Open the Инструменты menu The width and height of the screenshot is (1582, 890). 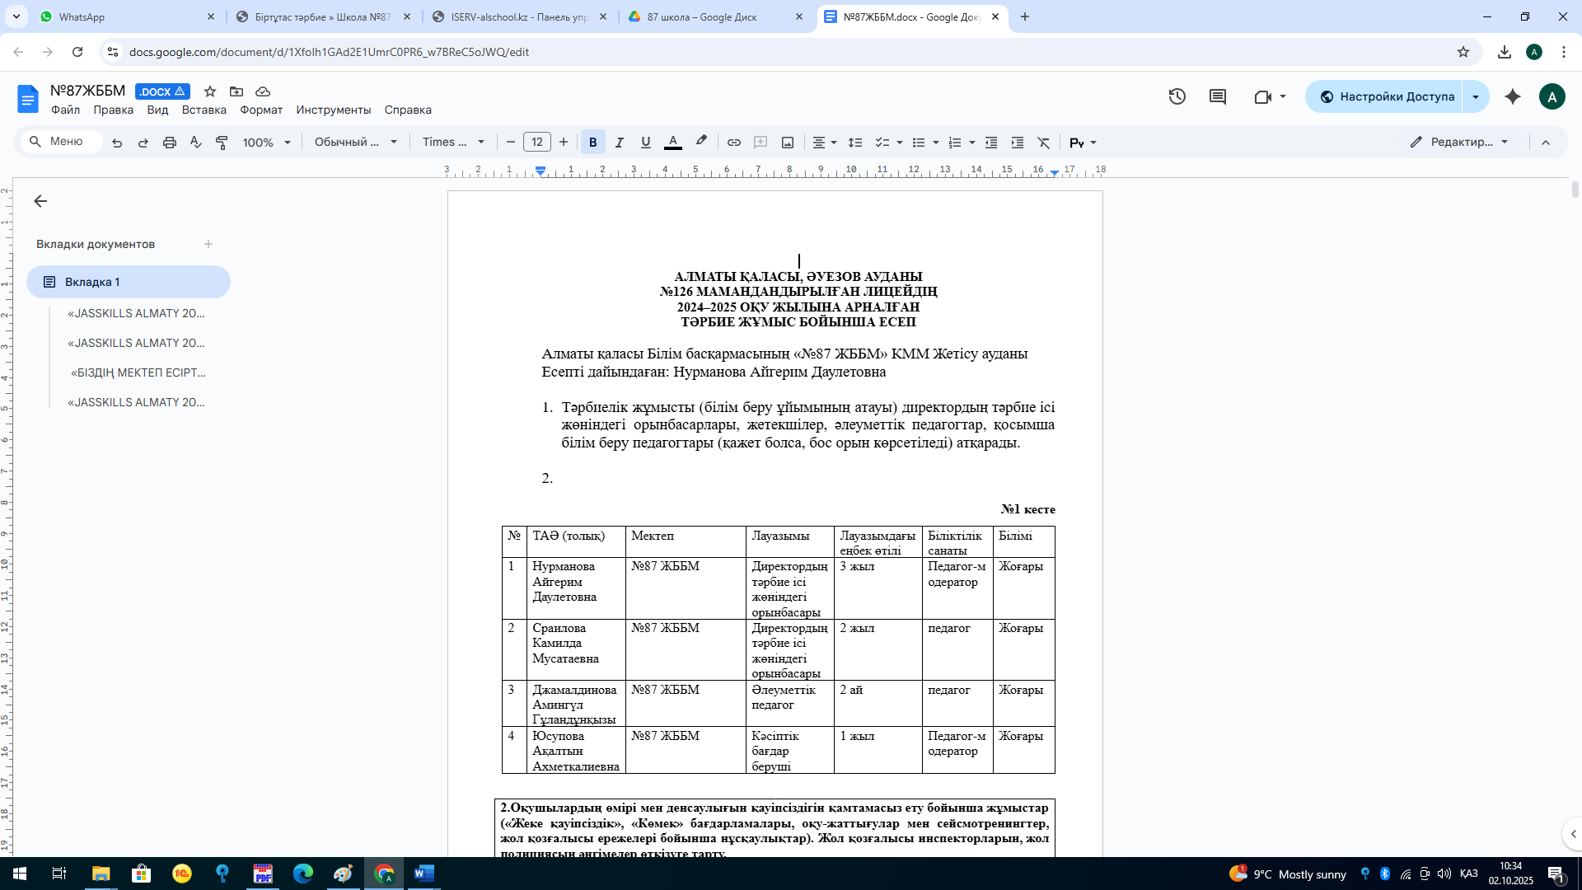(334, 110)
